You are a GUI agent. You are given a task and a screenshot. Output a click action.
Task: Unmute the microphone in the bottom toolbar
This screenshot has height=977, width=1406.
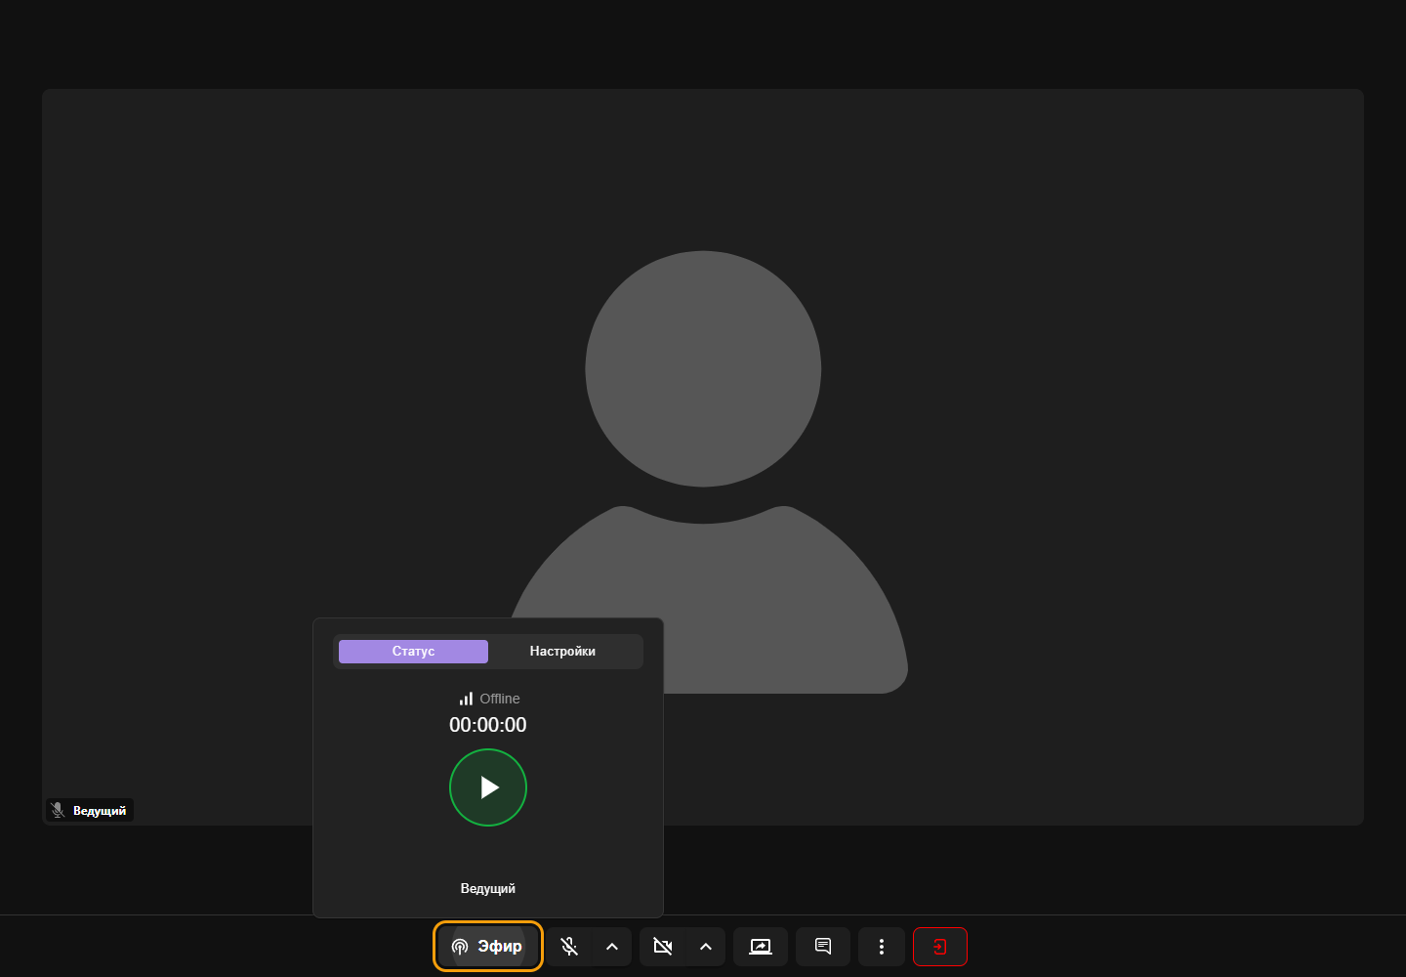coord(569,947)
